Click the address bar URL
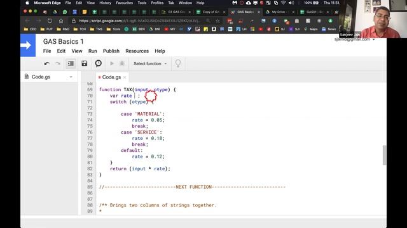 pyautogui.click(x=140, y=21)
